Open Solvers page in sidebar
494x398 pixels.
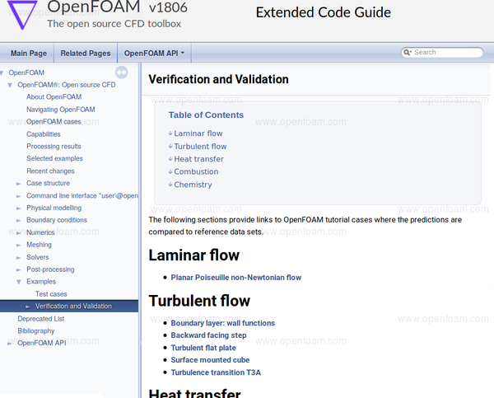38,257
